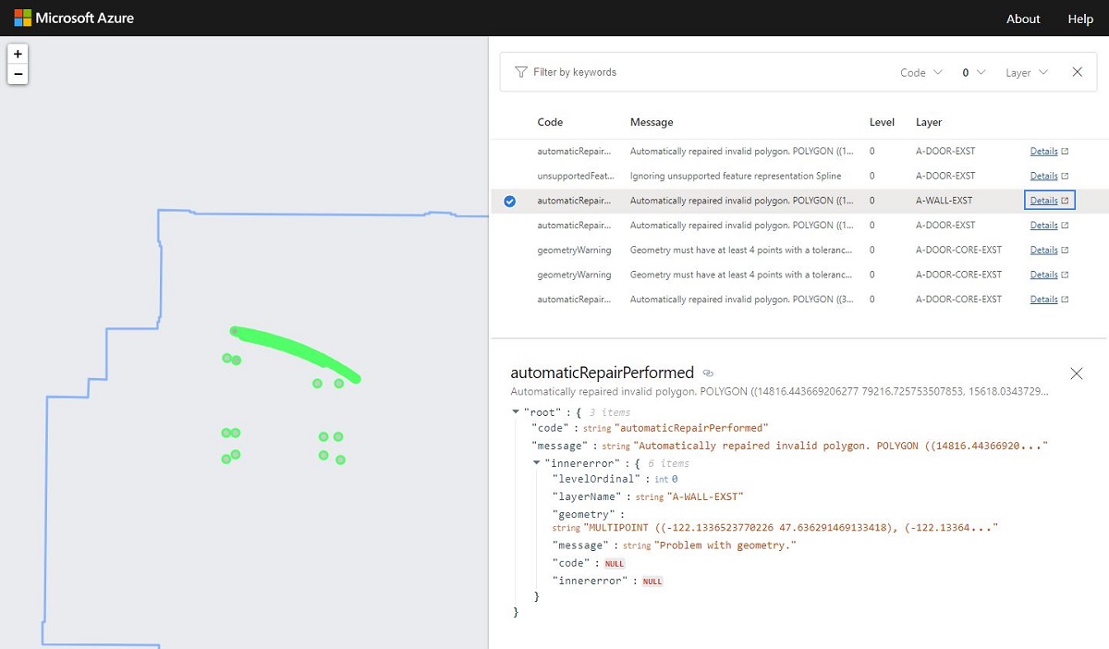Open Details for first geometryWarning row

click(x=1049, y=250)
